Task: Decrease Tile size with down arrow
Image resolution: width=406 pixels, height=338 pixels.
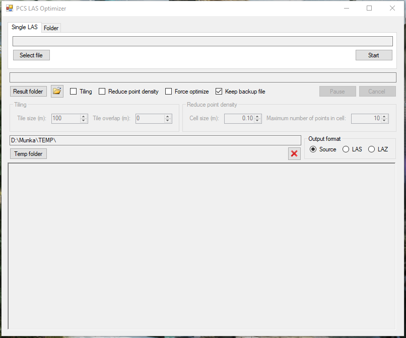Action: (84, 121)
